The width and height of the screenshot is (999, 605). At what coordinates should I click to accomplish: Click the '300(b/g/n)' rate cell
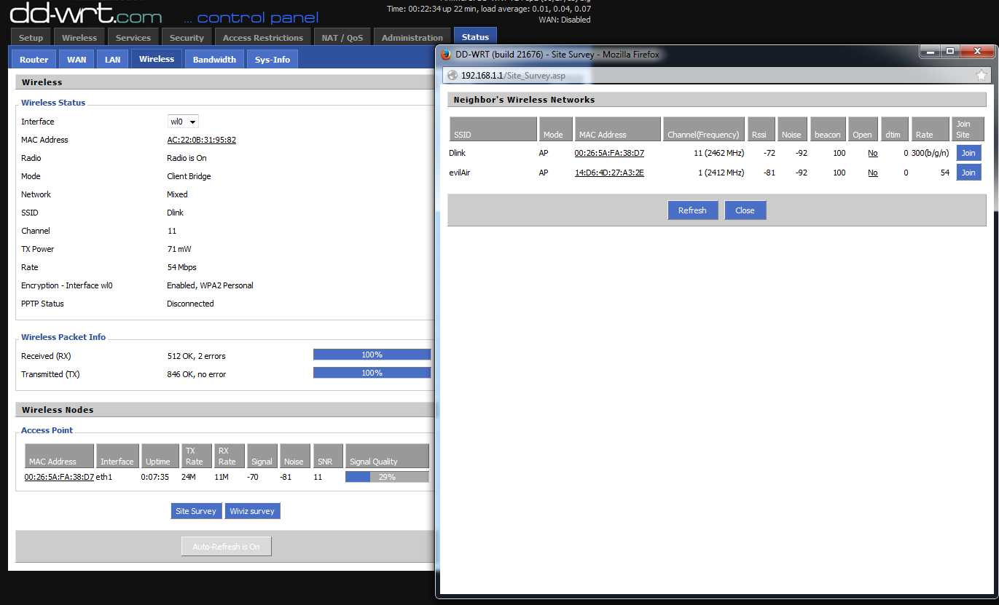931,153
